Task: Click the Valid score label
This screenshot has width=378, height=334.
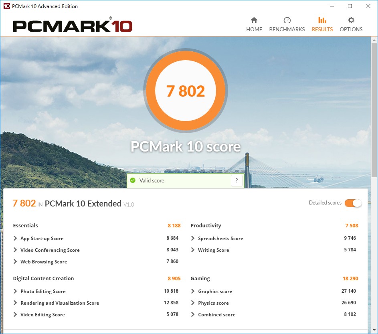Action: coord(152,180)
